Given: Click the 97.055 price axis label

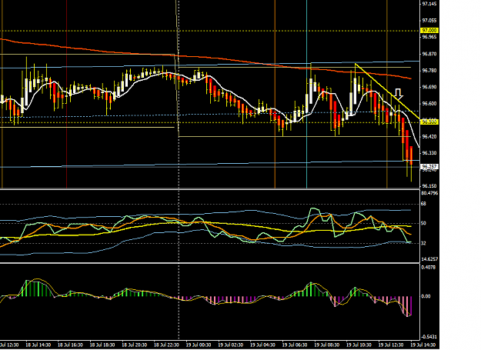Looking at the screenshot, I should click(429, 20).
